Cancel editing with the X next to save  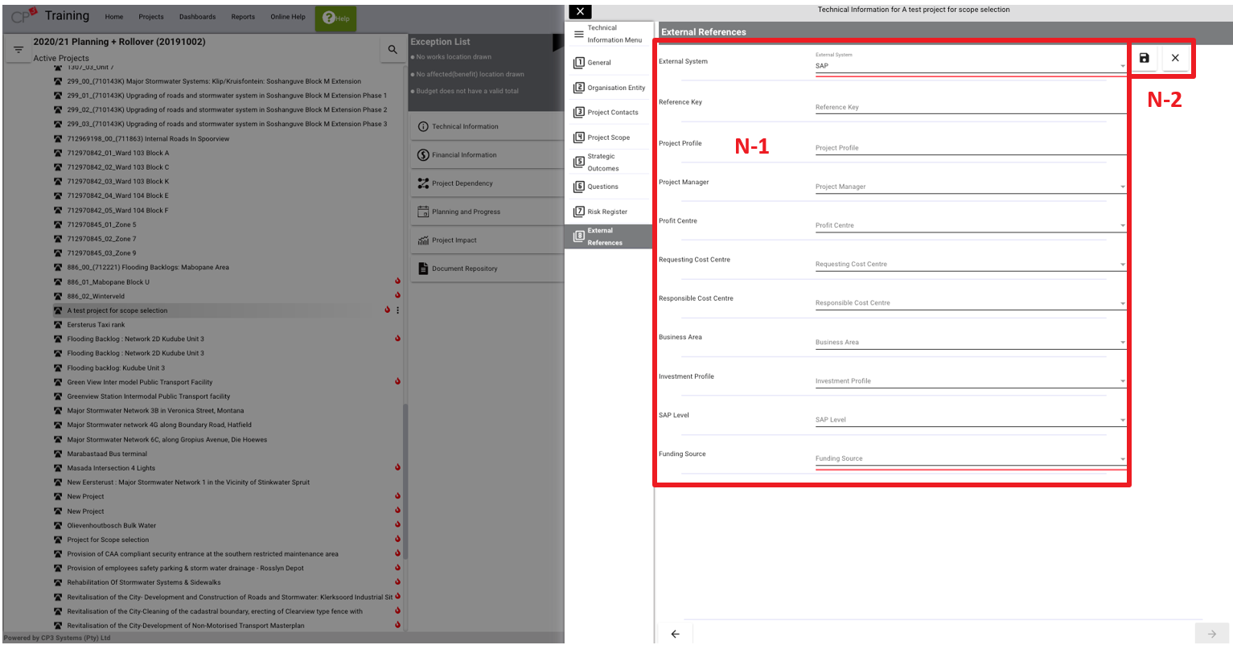point(1175,58)
